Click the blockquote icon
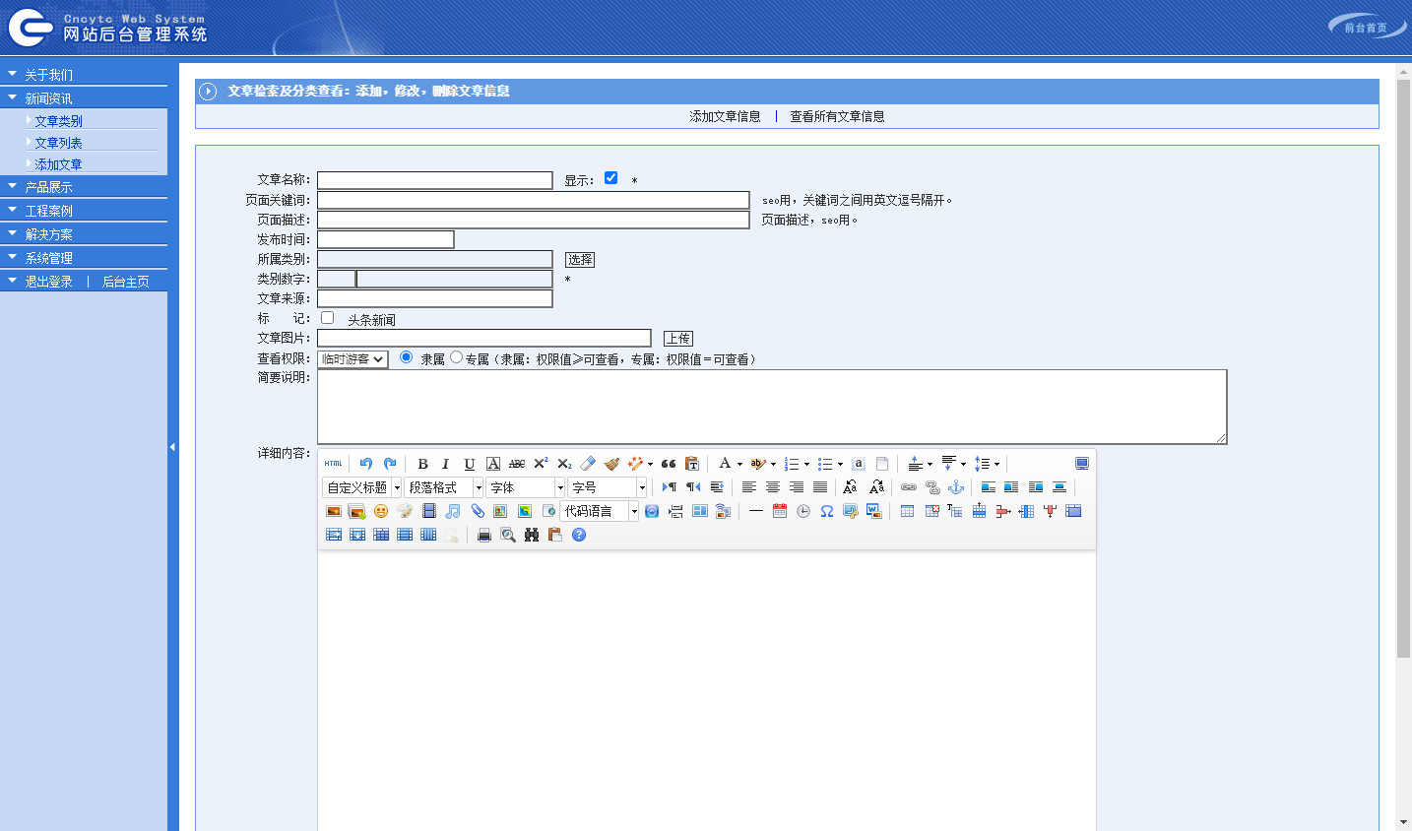Screen dimensions: 1412x831 [669, 464]
